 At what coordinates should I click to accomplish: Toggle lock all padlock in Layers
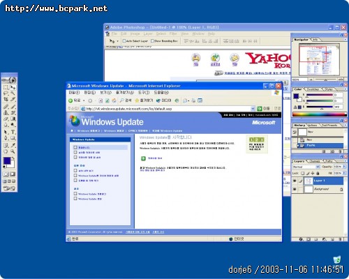(x=318, y=173)
